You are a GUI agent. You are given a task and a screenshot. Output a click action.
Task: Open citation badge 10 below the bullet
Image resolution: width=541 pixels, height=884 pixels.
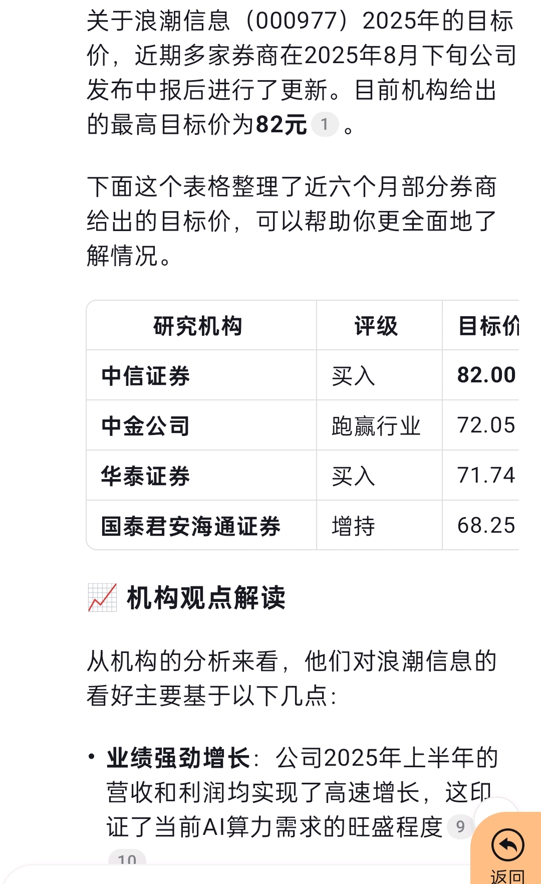click(127, 858)
